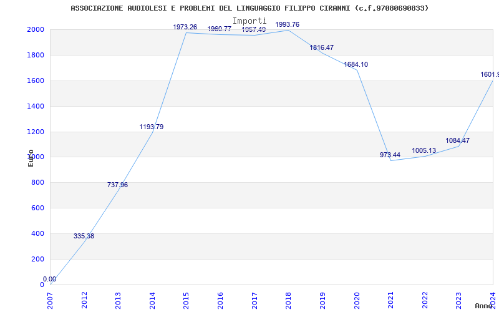Click the 2013 year axis label

[x=119, y=301]
